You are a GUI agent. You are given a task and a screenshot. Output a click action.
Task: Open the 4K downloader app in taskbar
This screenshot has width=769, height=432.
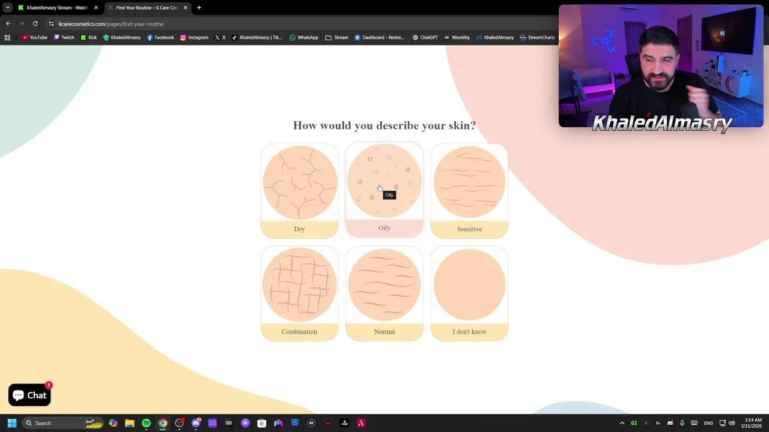coord(311,423)
